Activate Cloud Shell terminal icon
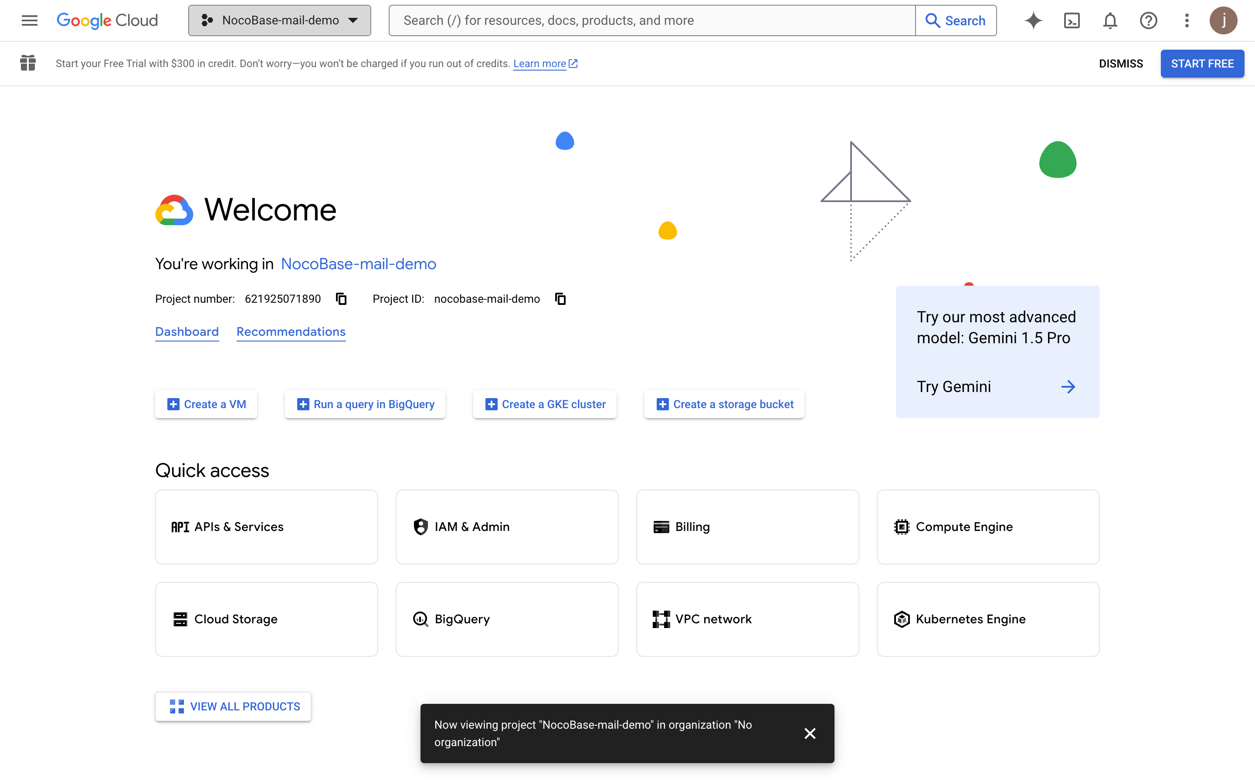This screenshot has width=1255, height=784. 1072,20
